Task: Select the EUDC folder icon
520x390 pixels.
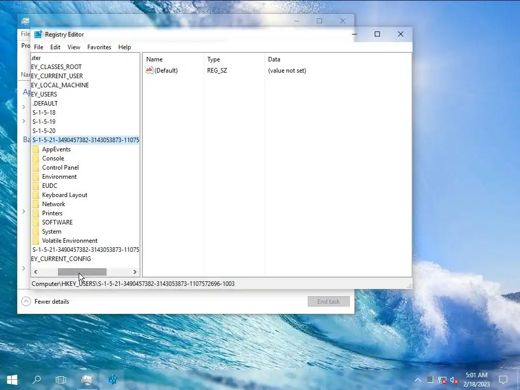Action: (x=36, y=186)
